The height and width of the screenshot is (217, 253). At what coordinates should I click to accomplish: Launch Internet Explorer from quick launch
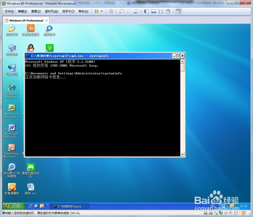[x=31, y=206]
